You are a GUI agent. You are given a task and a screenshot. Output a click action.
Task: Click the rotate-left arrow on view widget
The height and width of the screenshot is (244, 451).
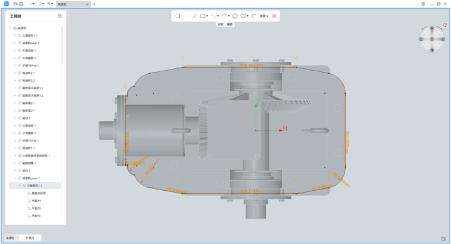coord(424,28)
